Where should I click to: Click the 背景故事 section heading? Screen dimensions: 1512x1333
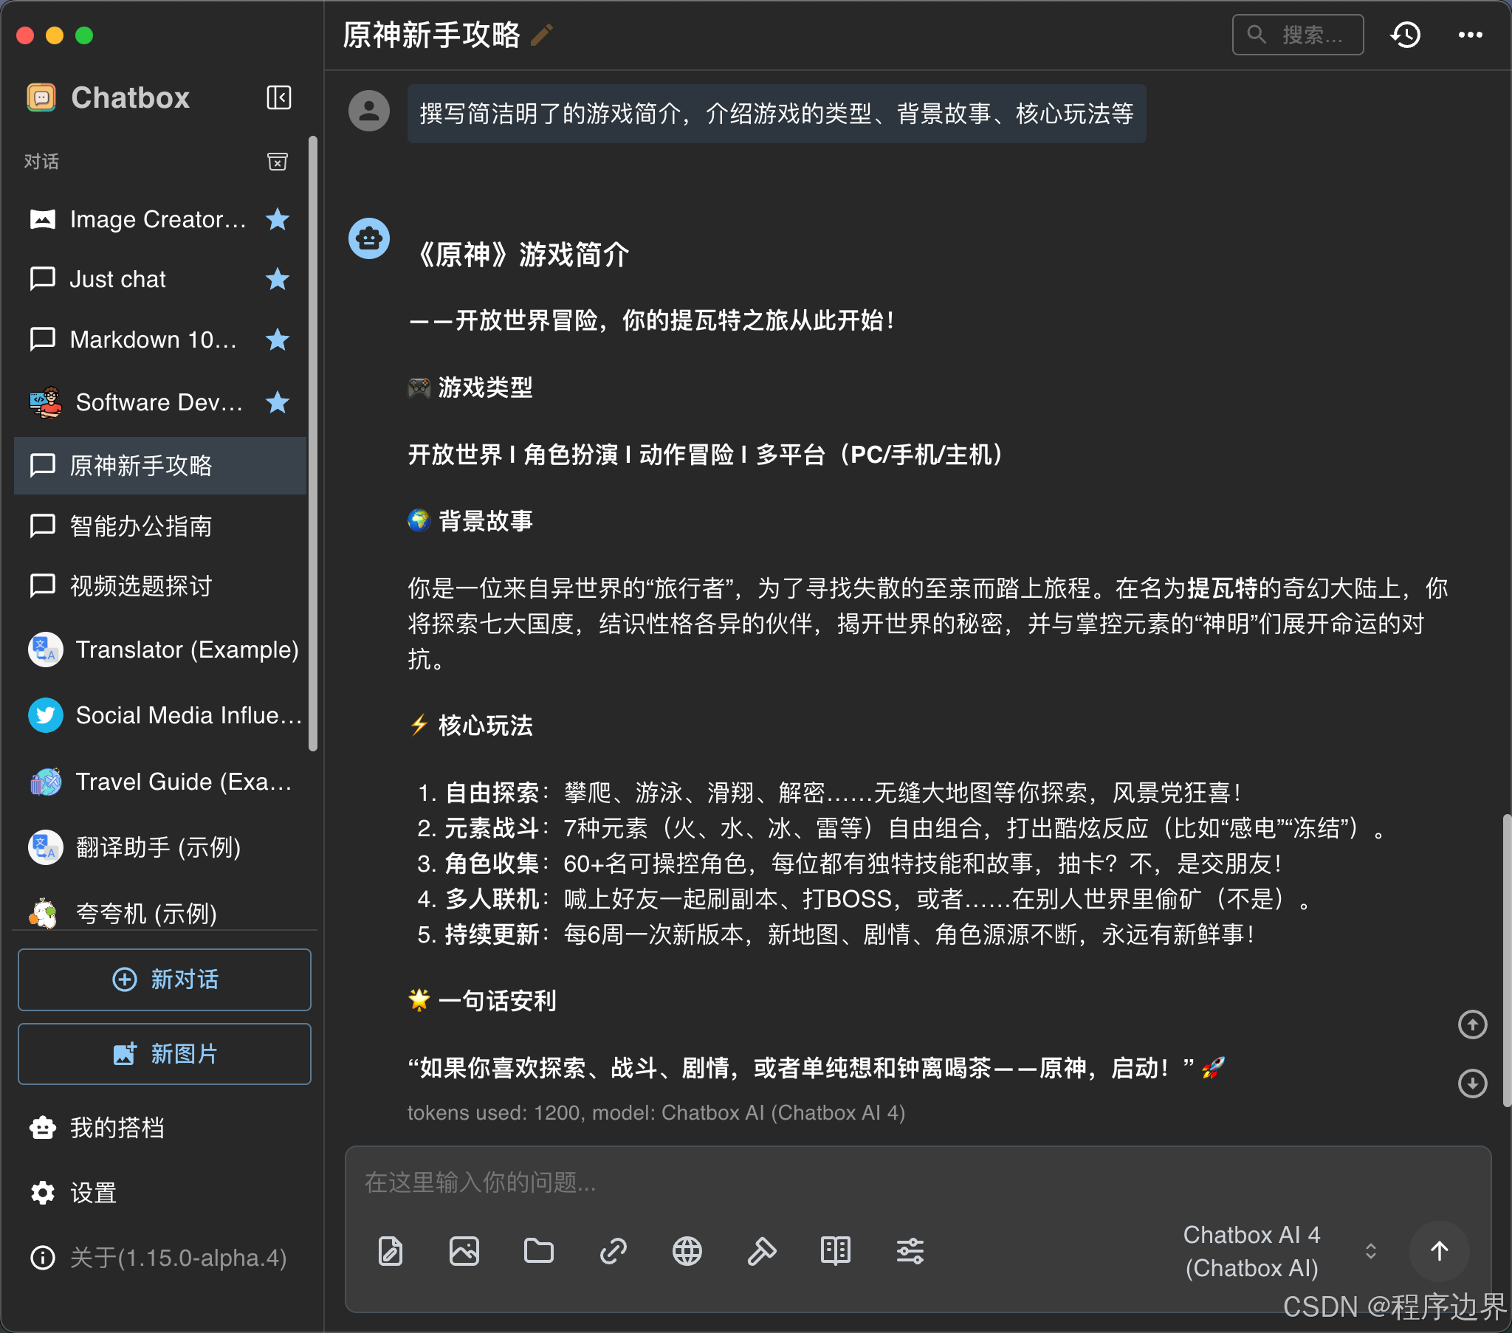[470, 521]
